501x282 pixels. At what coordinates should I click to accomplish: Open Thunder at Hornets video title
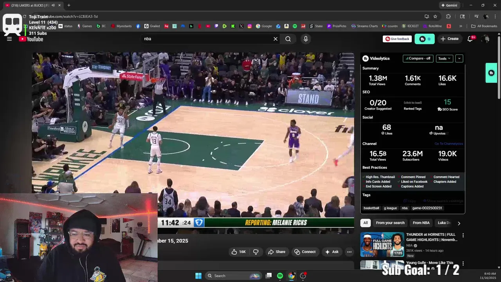[x=432, y=237]
